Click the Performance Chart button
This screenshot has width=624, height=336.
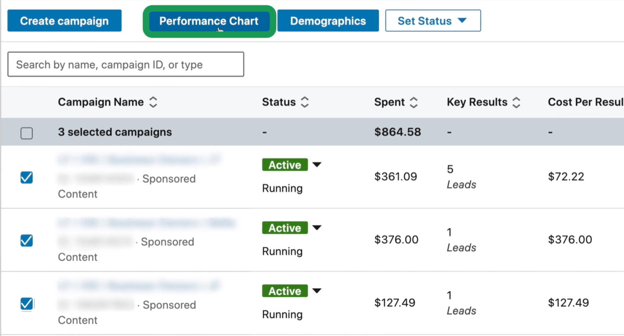(x=208, y=21)
